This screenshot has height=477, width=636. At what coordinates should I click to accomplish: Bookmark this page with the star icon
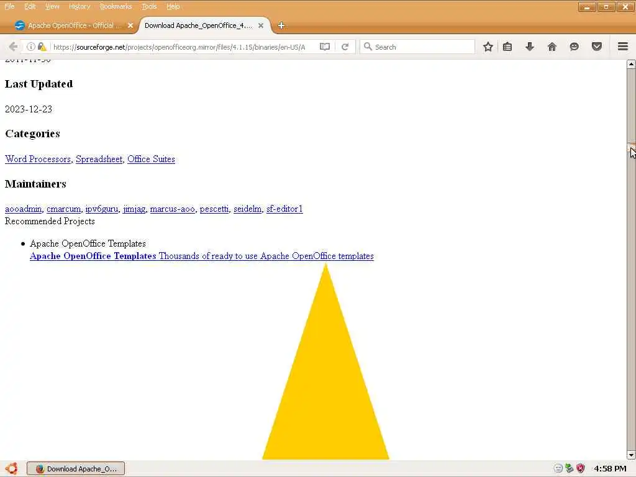[488, 47]
